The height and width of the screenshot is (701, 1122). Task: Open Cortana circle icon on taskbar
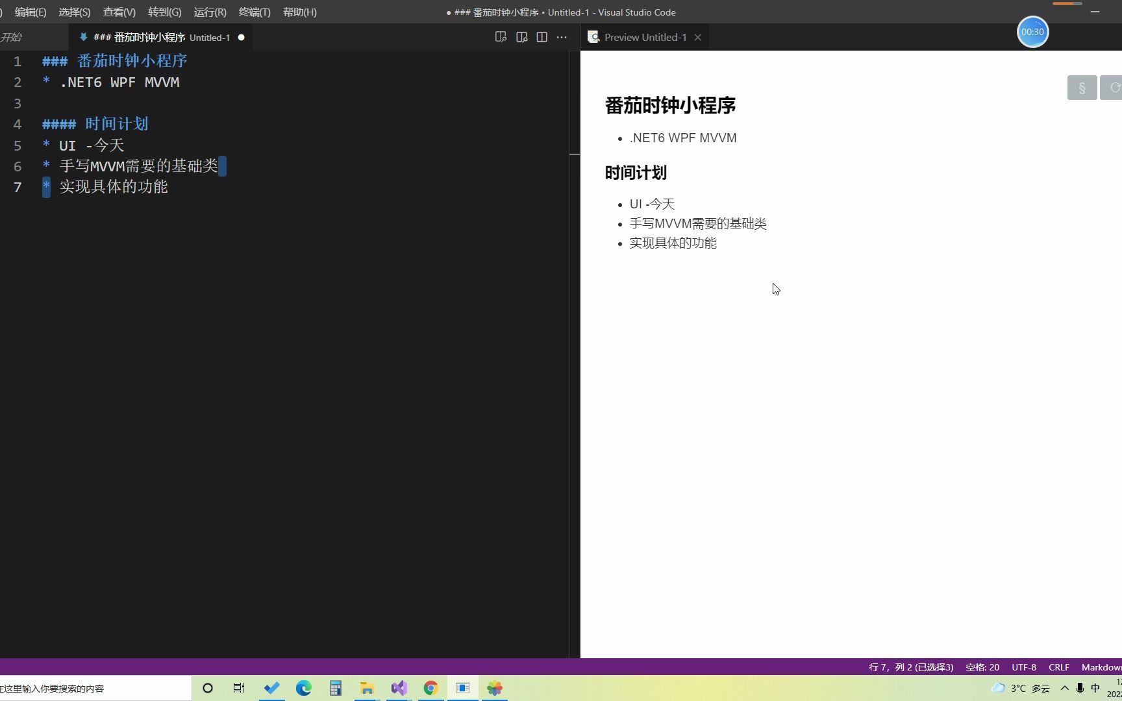coord(208,688)
